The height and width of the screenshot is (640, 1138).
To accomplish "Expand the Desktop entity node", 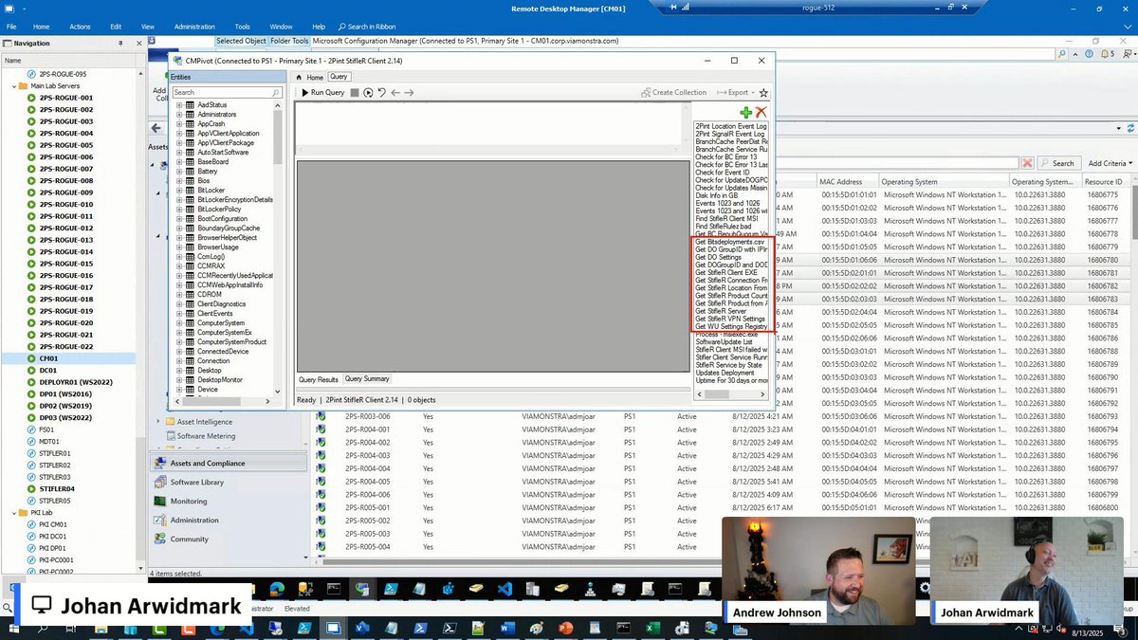I will tap(179, 371).
